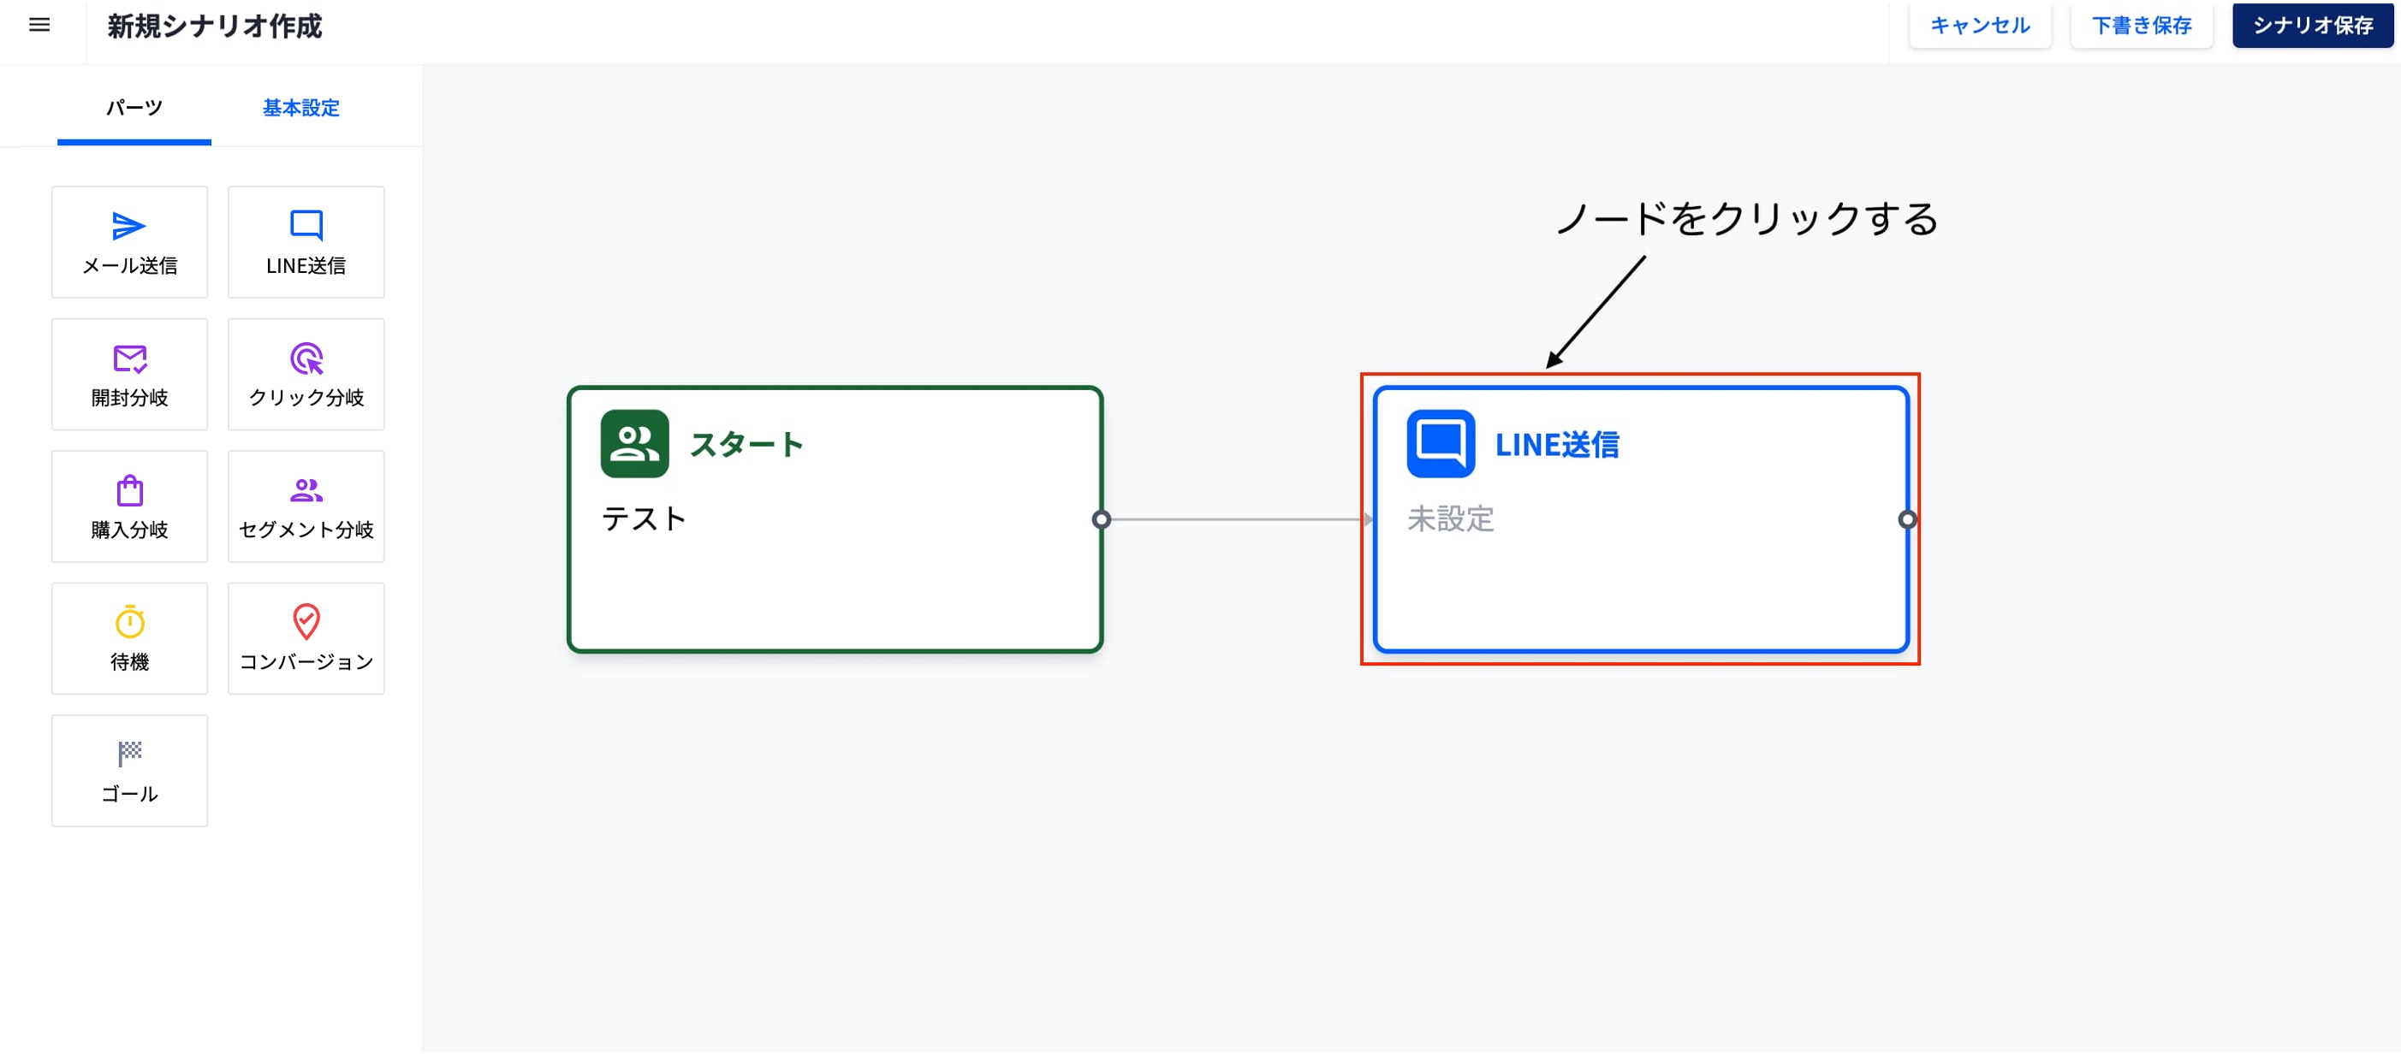This screenshot has height=1054, width=2401.
Task: Click the スタート node output connector
Action: point(1102,520)
